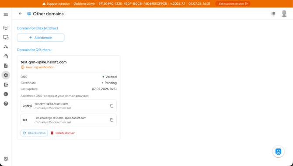Click the Add domain button
Viewport: 293px width, 166px height.
pos(41,38)
